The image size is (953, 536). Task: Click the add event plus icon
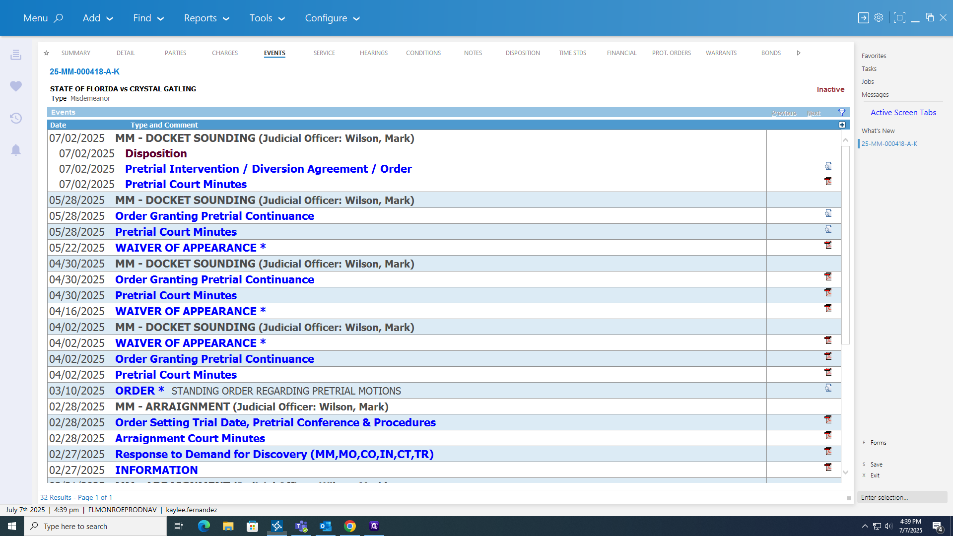[842, 125]
